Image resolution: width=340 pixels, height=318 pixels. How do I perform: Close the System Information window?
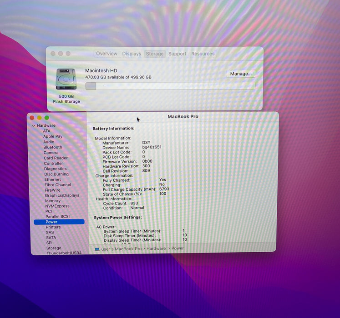[32, 118]
